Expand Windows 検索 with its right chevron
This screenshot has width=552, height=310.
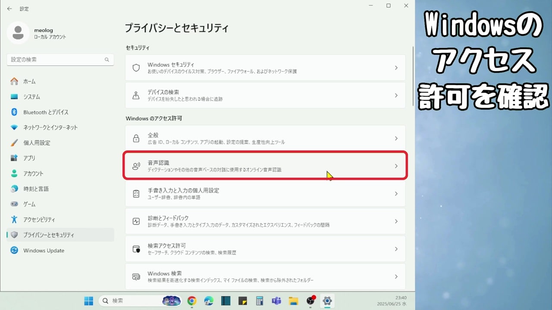(x=396, y=276)
